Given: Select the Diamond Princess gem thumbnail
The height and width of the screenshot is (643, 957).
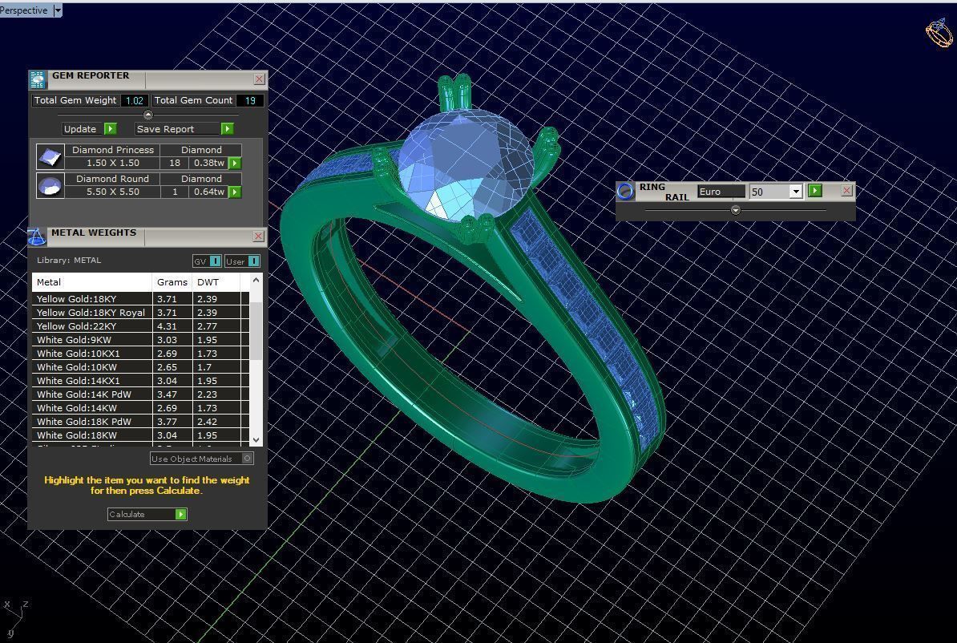Looking at the screenshot, I should point(50,156).
